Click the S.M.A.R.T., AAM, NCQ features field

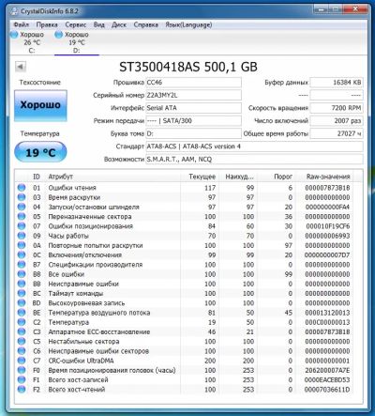click(254, 160)
